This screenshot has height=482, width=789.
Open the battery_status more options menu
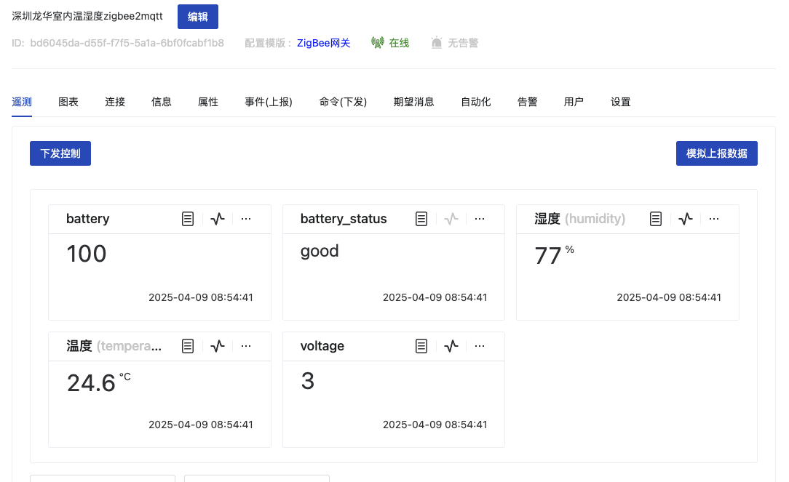pyautogui.click(x=480, y=219)
